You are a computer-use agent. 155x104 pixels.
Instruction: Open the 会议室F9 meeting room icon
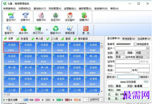(70, 17)
